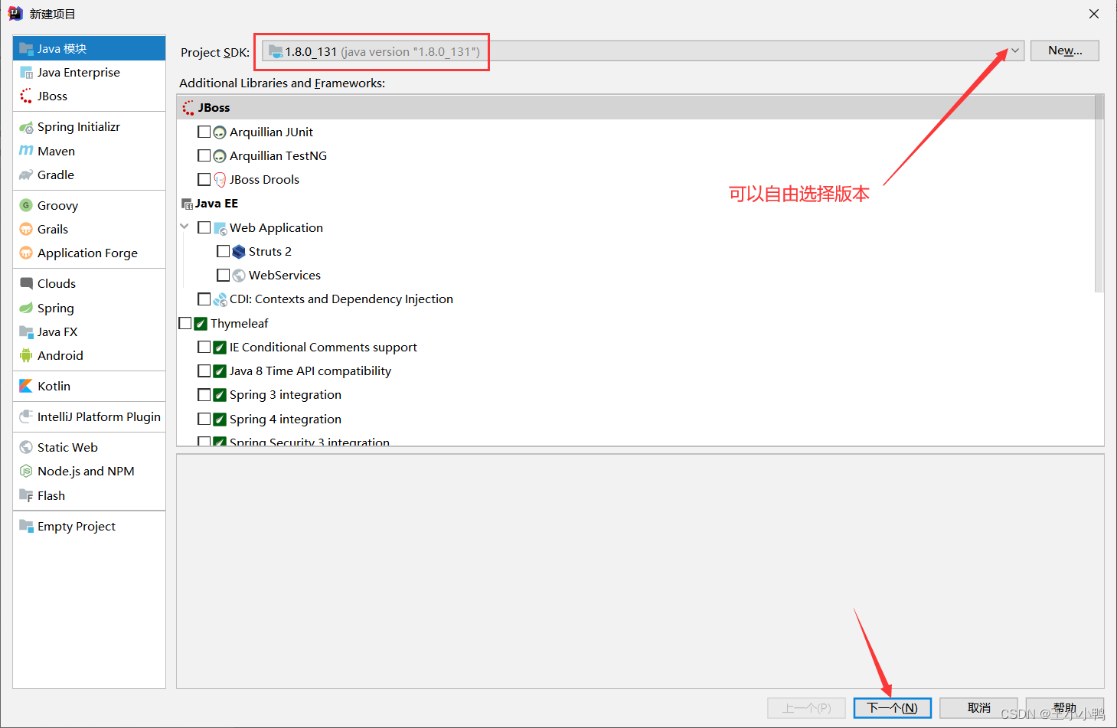This screenshot has width=1117, height=728.
Task: Check the Struts 2 checkbox
Action: coord(223,251)
